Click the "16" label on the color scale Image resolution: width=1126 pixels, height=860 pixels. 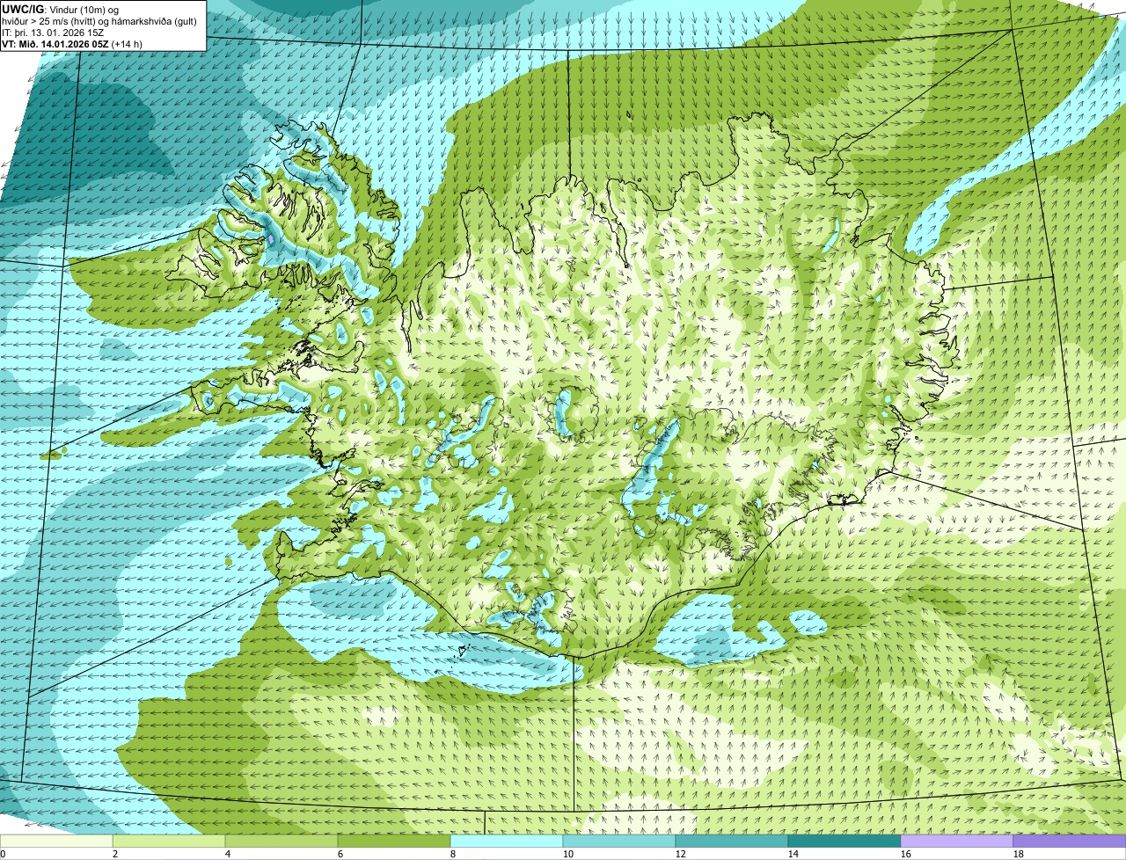pyautogui.click(x=906, y=854)
